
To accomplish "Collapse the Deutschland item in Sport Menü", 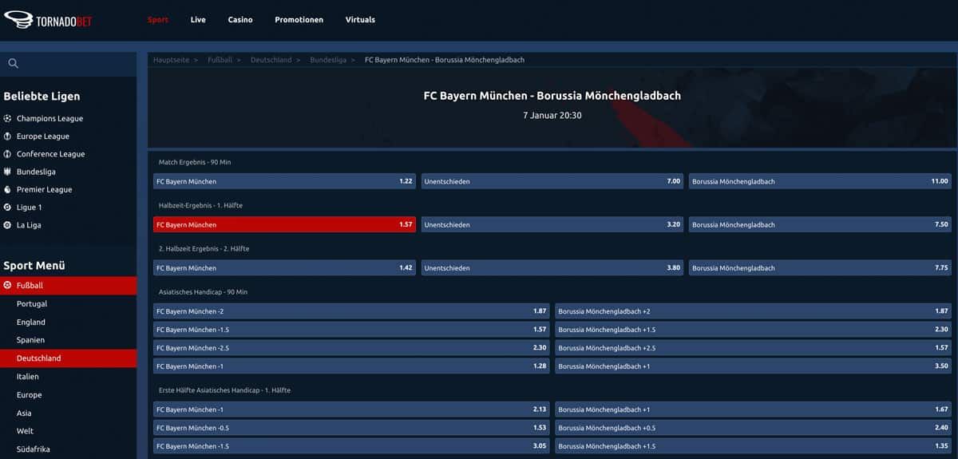I will [38, 358].
